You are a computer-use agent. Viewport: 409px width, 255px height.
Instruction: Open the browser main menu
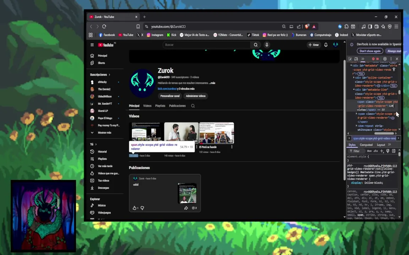pos(396,27)
